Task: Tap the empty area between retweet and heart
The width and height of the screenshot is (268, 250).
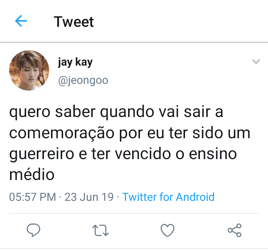Action: point(134,230)
